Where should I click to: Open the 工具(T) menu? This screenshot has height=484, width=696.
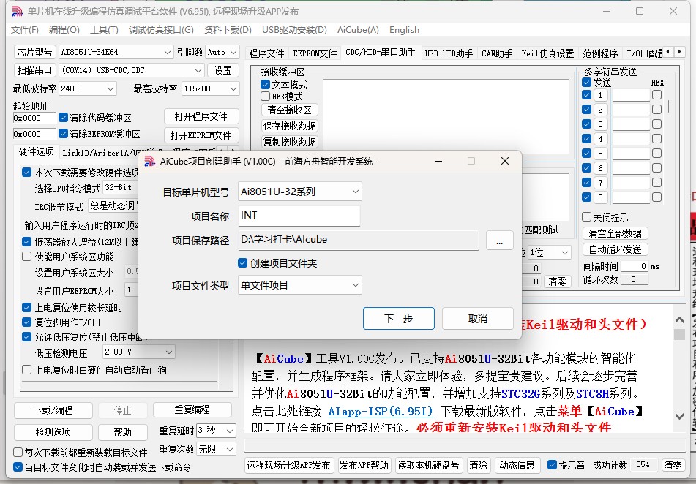tap(104, 30)
